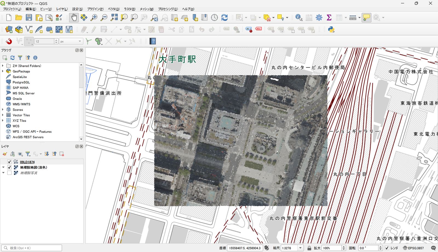Viewport: 438px width, 252px height.
Task: Open the レイヤ(L) menu
Action: (62, 9)
